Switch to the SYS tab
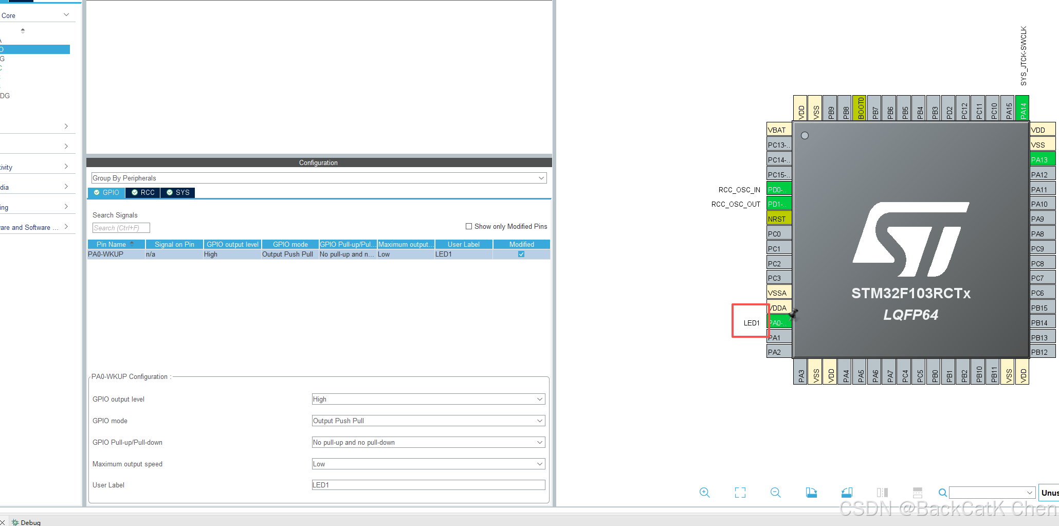1059x526 pixels. point(178,192)
